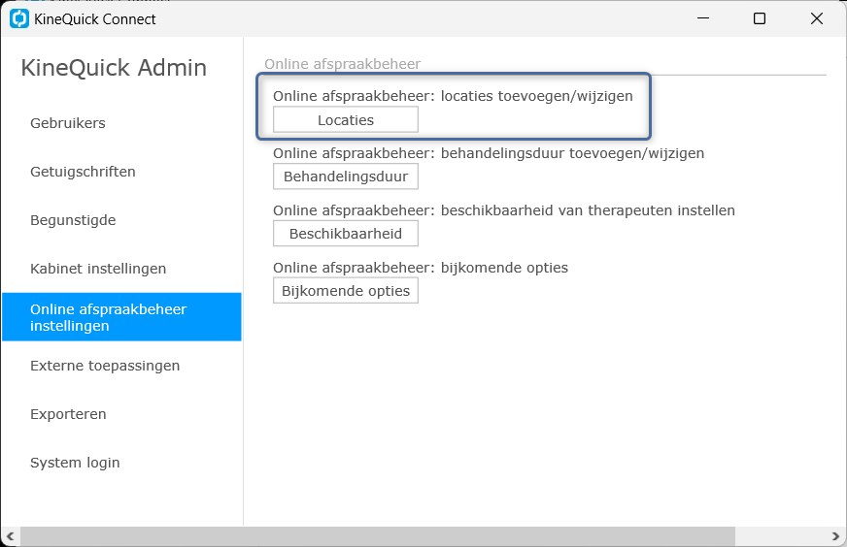Open the Gebruikers section
Viewport: 847px width, 547px height.
coord(121,123)
